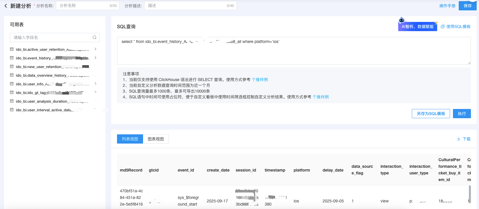Viewport: 479px width, 209px height.
Task: Click the session_id column header
Action: (x=246, y=170)
